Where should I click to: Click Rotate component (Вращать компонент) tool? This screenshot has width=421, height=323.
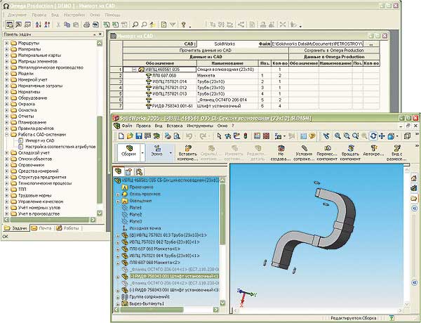[x=350, y=152]
